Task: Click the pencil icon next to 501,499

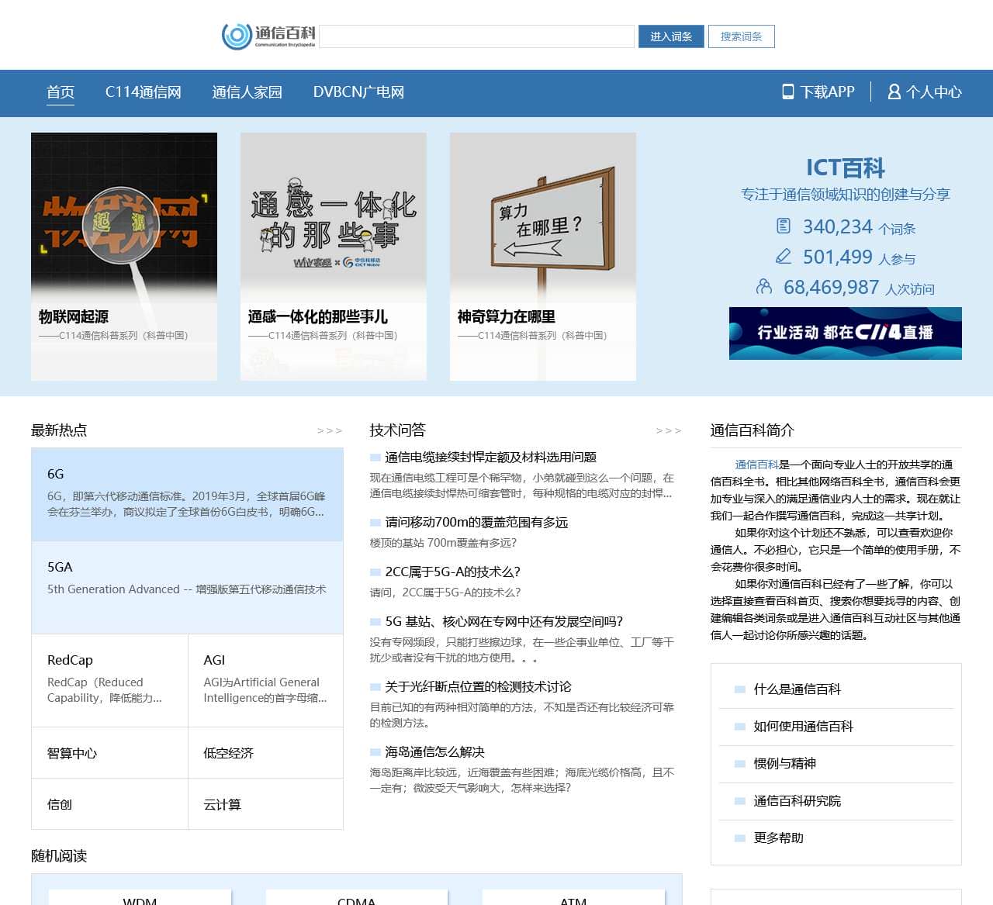Action: click(x=784, y=256)
